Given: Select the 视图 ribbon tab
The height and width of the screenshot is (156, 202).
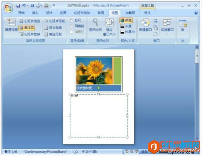Looking at the screenshot, I should [x=114, y=13].
